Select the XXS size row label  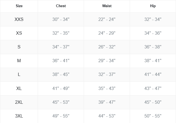point(19,20)
